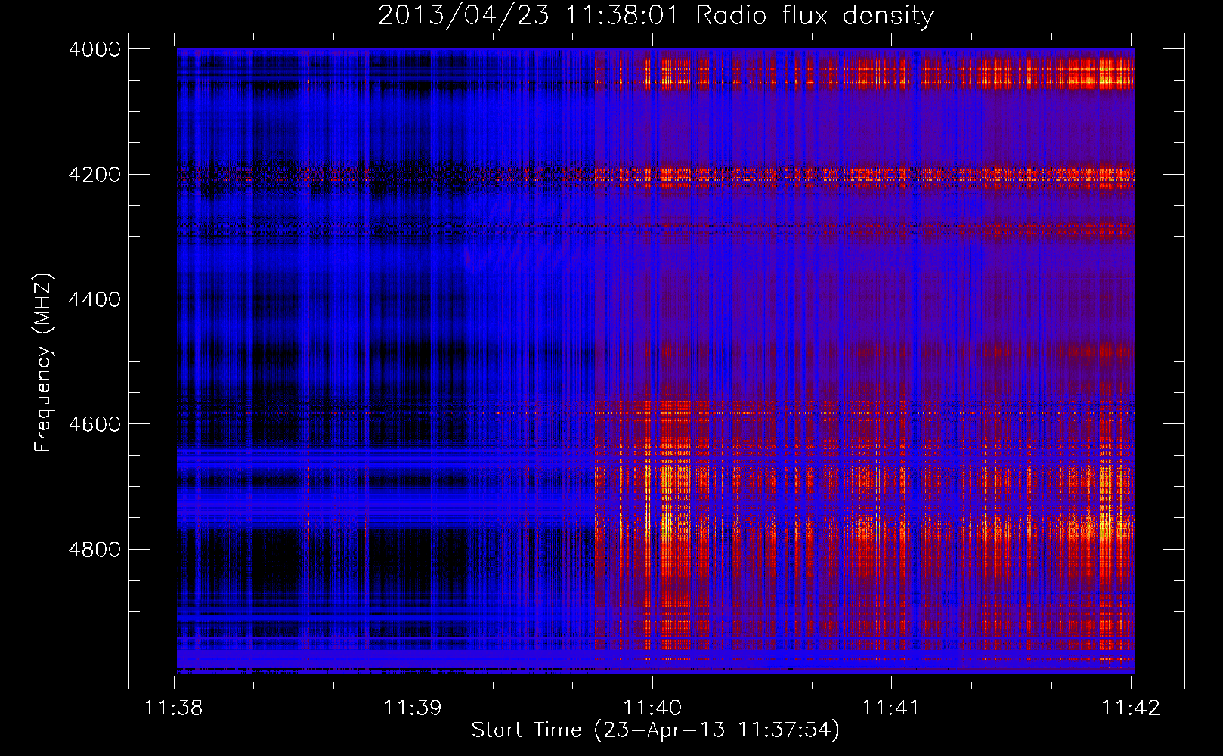This screenshot has width=1223, height=756.
Task: Click the "Frequency (MHZ)" axis title
Action: pyautogui.click(x=43, y=363)
